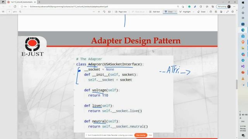
Task: Open the Windows notification center
Action: tap(243, 135)
